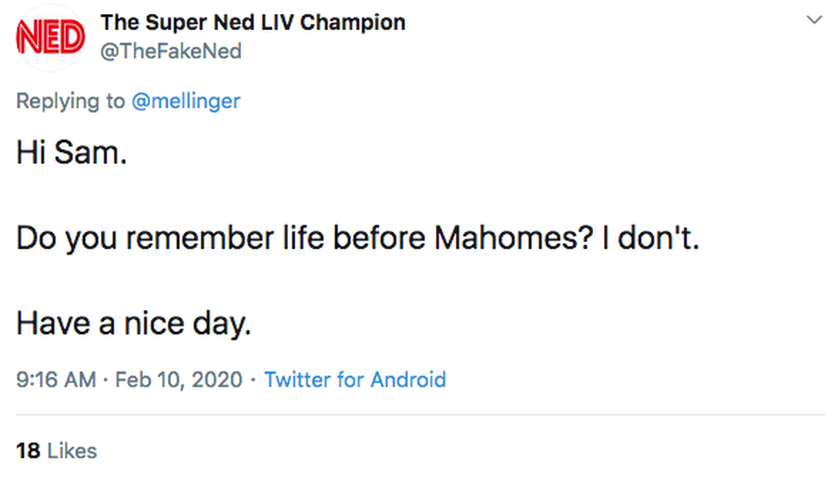Open the Twitter for Android source link

[355, 380]
